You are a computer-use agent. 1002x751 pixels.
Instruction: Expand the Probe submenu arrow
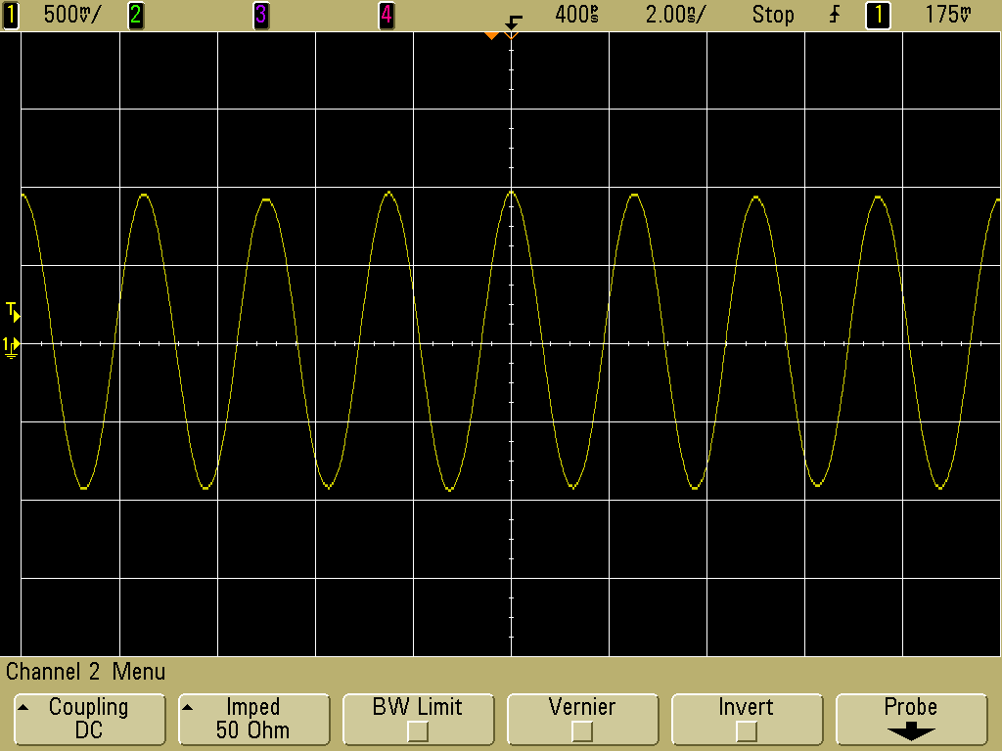tap(910, 731)
